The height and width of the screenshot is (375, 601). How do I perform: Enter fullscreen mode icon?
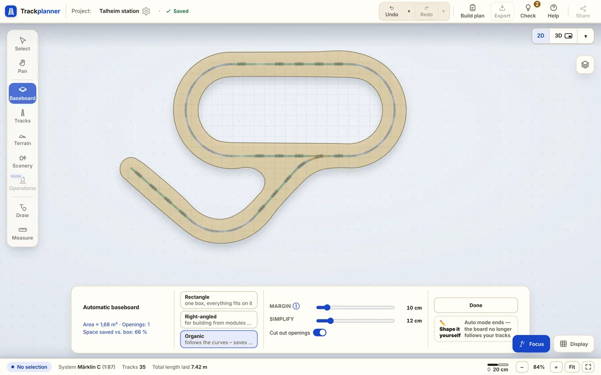[x=588, y=367]
